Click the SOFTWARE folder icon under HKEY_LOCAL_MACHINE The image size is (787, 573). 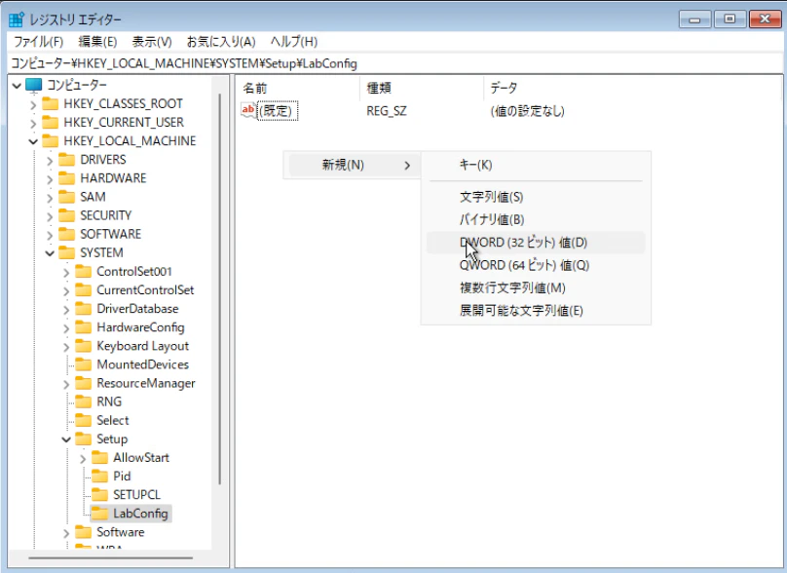point(66,234)
